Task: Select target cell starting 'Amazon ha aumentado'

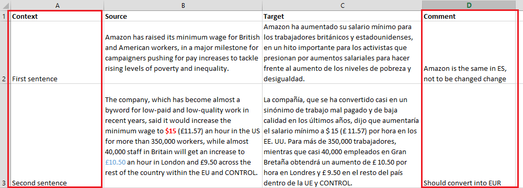Action: pos(342,53)
